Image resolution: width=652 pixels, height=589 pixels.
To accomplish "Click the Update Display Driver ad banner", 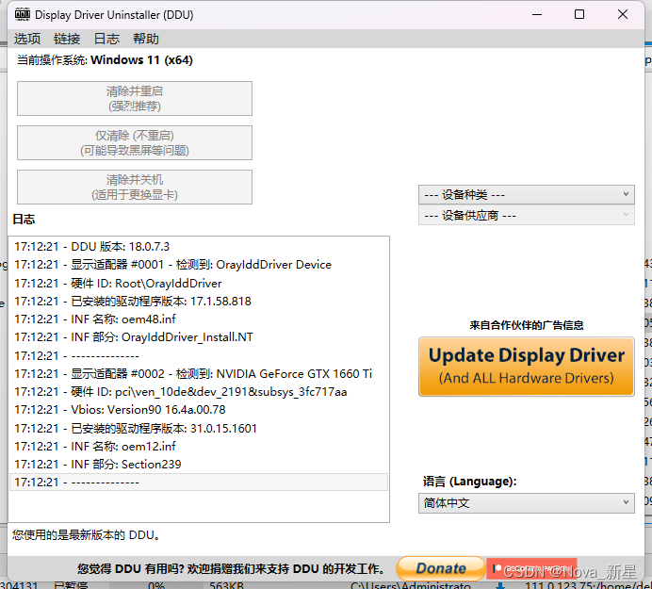I will click(527, 367).
